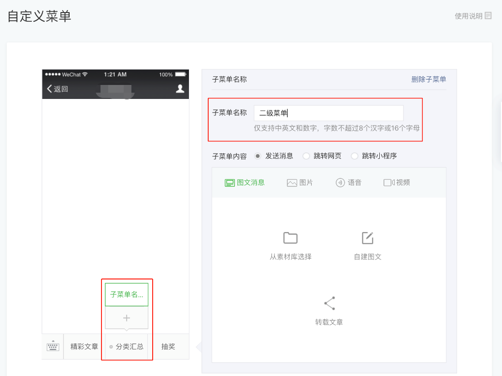Click the plus icon to add submenu

(x=127, y=318)
